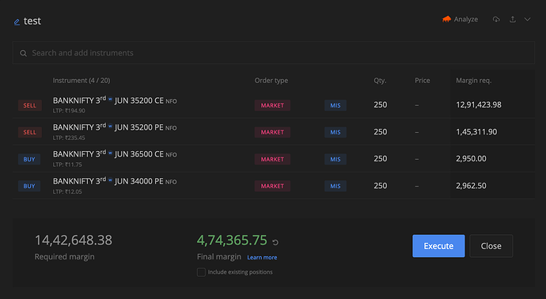The width and height of the screenshot is (546, 299).
Task: Click the Margin req. column header
Action: tap(473, 81)
